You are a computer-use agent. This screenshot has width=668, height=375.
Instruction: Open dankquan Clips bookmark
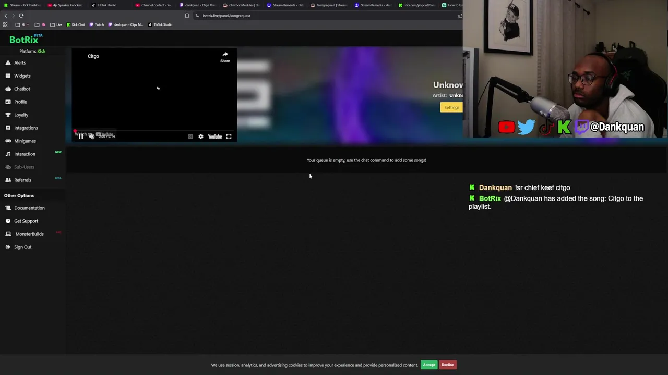click(126, 24)
